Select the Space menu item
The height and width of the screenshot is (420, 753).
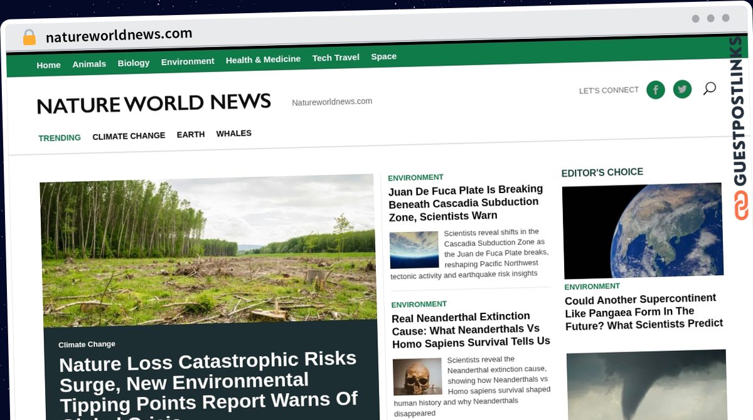click(x=383, y=56)
